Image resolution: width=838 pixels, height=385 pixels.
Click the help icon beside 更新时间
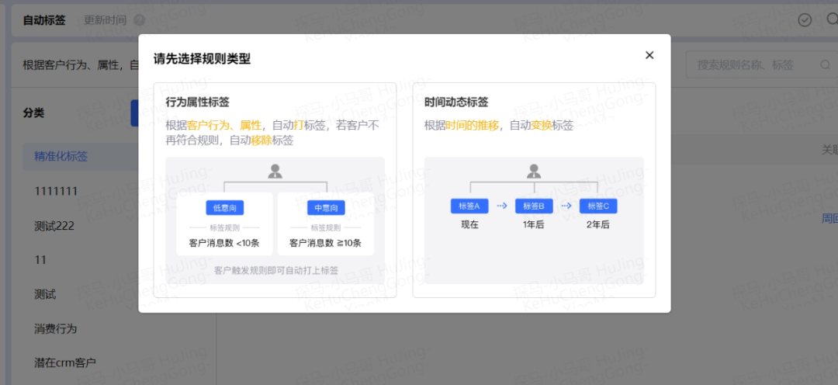(140, 20)
